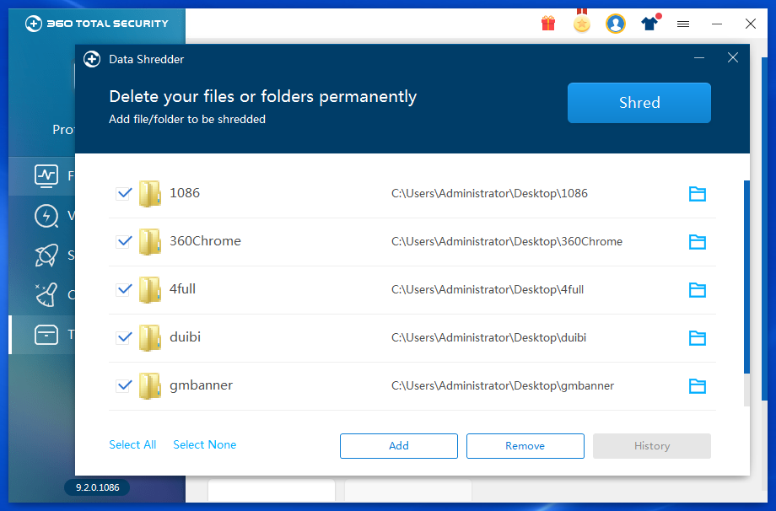776x511 pixels.
Task: Click the Select All link
Action: 132,444
